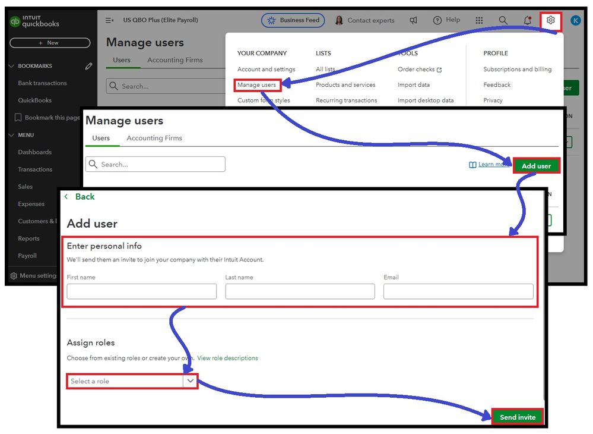This screenshot has height=434, width=593.
Task: Click the green Add user button
Action: click(x=536, y=166)
